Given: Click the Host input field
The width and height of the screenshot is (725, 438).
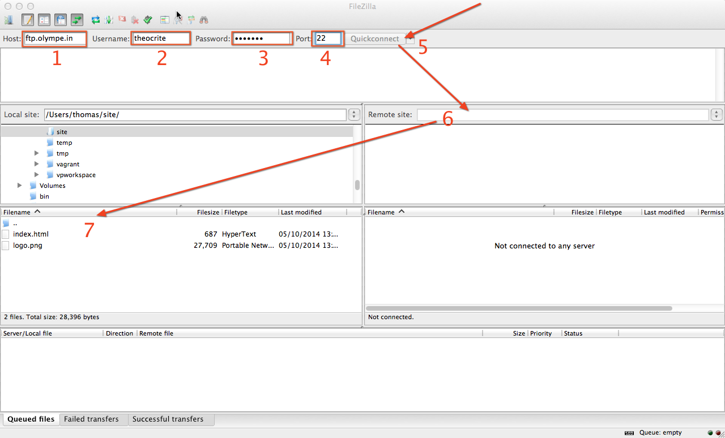Looking at the screenshot, I should pyautogui.click(x=55, y=38).
